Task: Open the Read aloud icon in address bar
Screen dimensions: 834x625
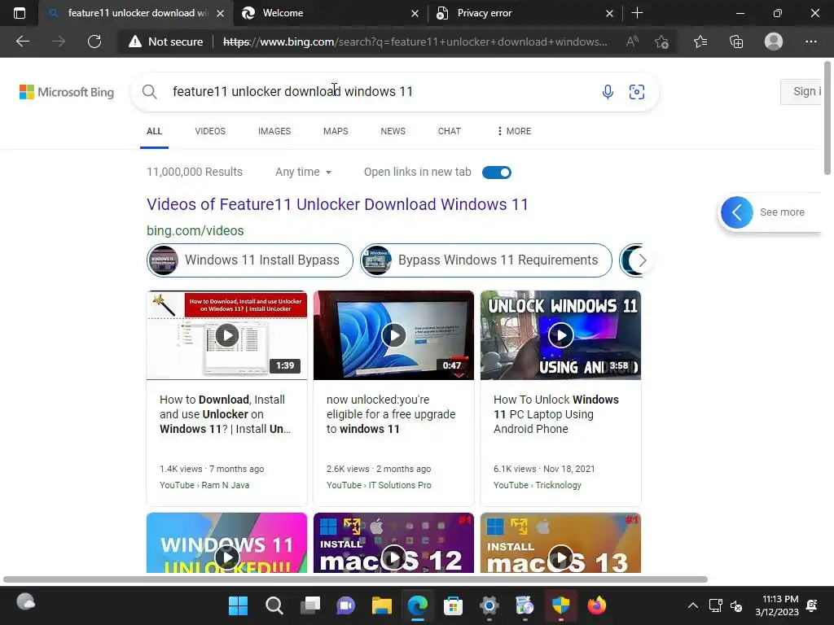Action: 632,42
